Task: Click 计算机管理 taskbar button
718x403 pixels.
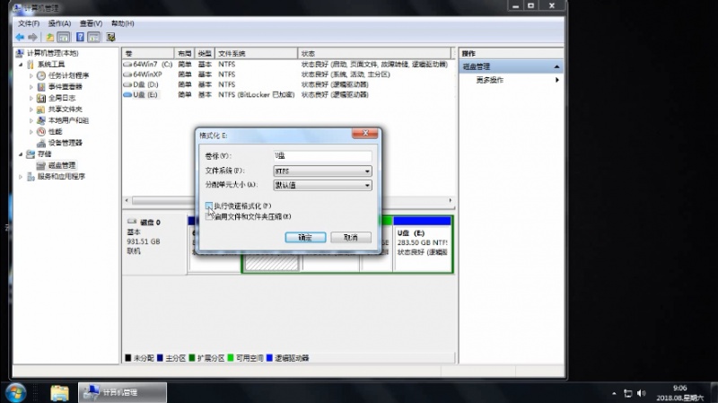Action: [122, 392]
